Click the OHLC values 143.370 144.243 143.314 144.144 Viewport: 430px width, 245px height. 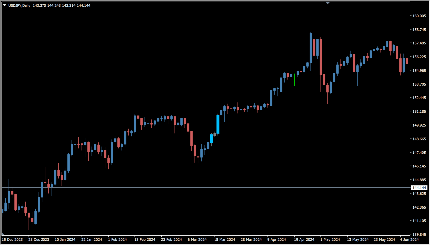61,5
